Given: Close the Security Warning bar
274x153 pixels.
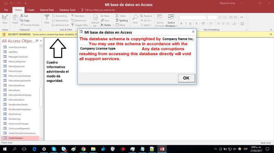Looking at the screenshot, I should 271,34.
